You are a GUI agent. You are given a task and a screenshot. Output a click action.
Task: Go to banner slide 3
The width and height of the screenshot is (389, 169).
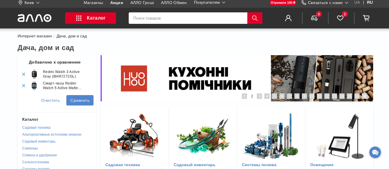(x=259, y=96)
